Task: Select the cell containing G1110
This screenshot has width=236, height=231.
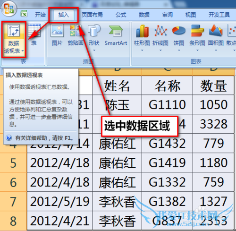Action: (x=167, y=104)
